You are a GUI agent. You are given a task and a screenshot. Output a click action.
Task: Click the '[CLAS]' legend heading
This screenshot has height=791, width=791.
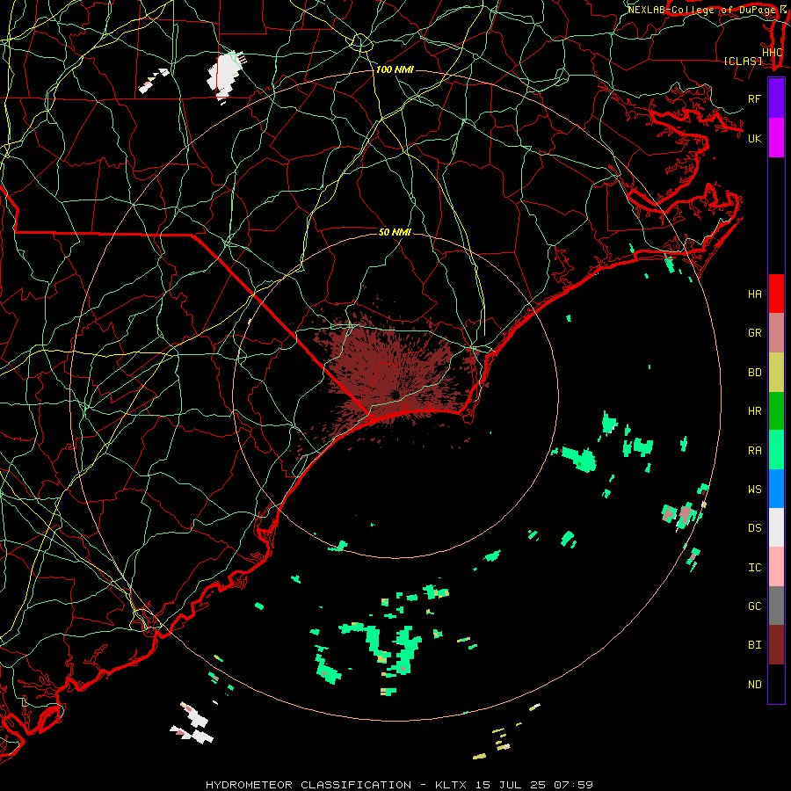[x=743, y=62]
